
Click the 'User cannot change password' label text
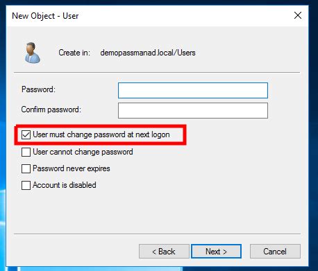click(83, 152)
